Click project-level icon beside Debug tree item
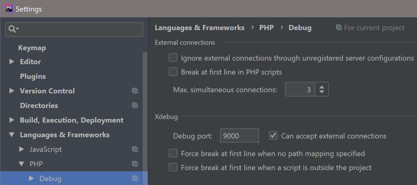 click(x=135, y=179)
